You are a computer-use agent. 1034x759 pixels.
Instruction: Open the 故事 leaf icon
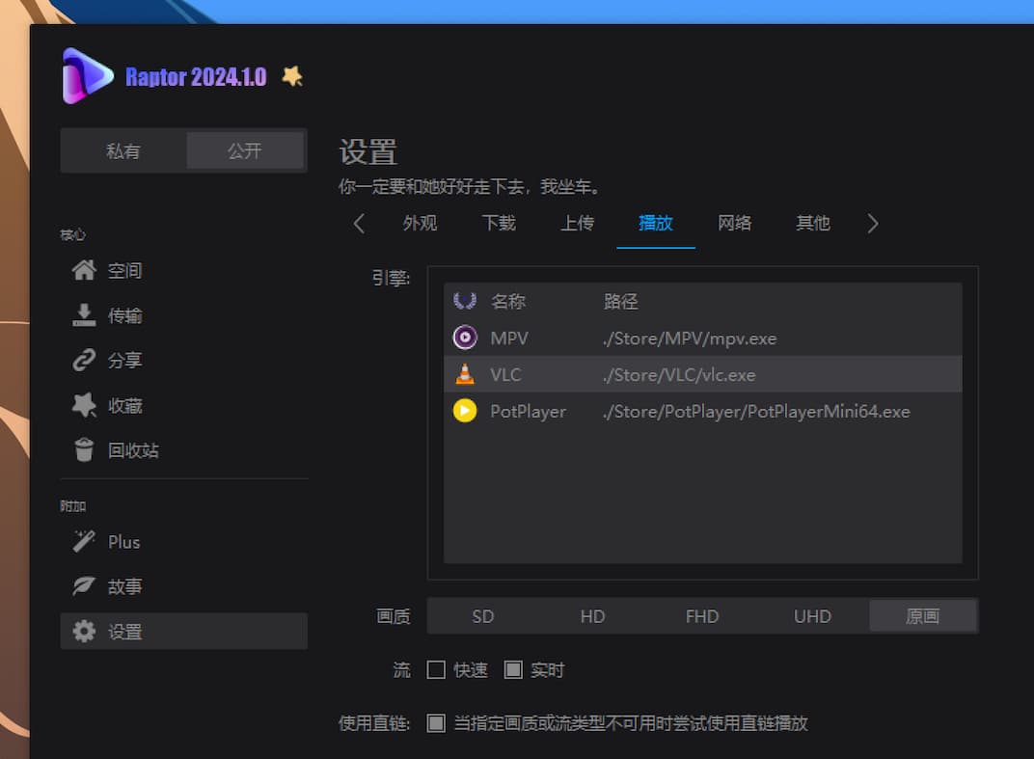coord(84,586)
